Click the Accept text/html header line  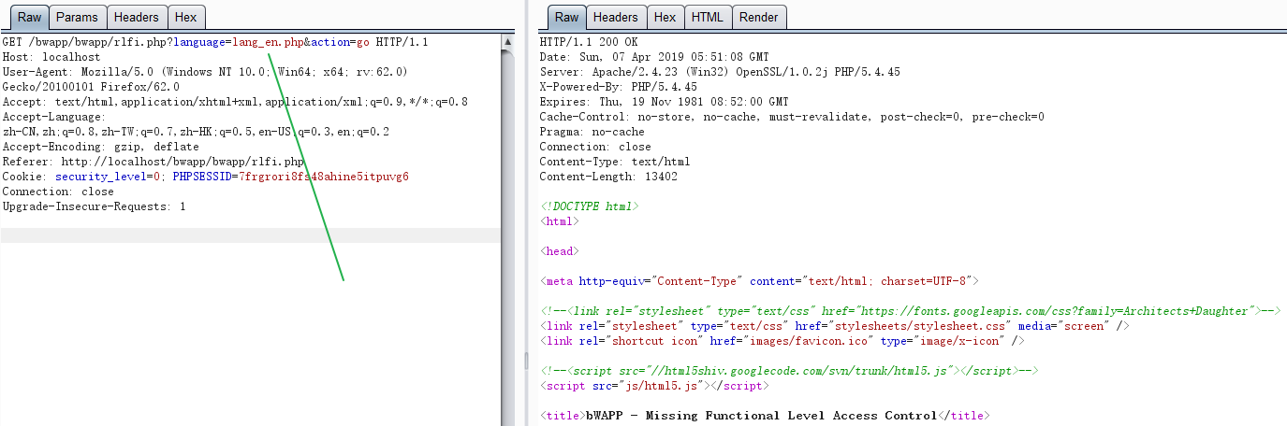[x=235, y=102]
